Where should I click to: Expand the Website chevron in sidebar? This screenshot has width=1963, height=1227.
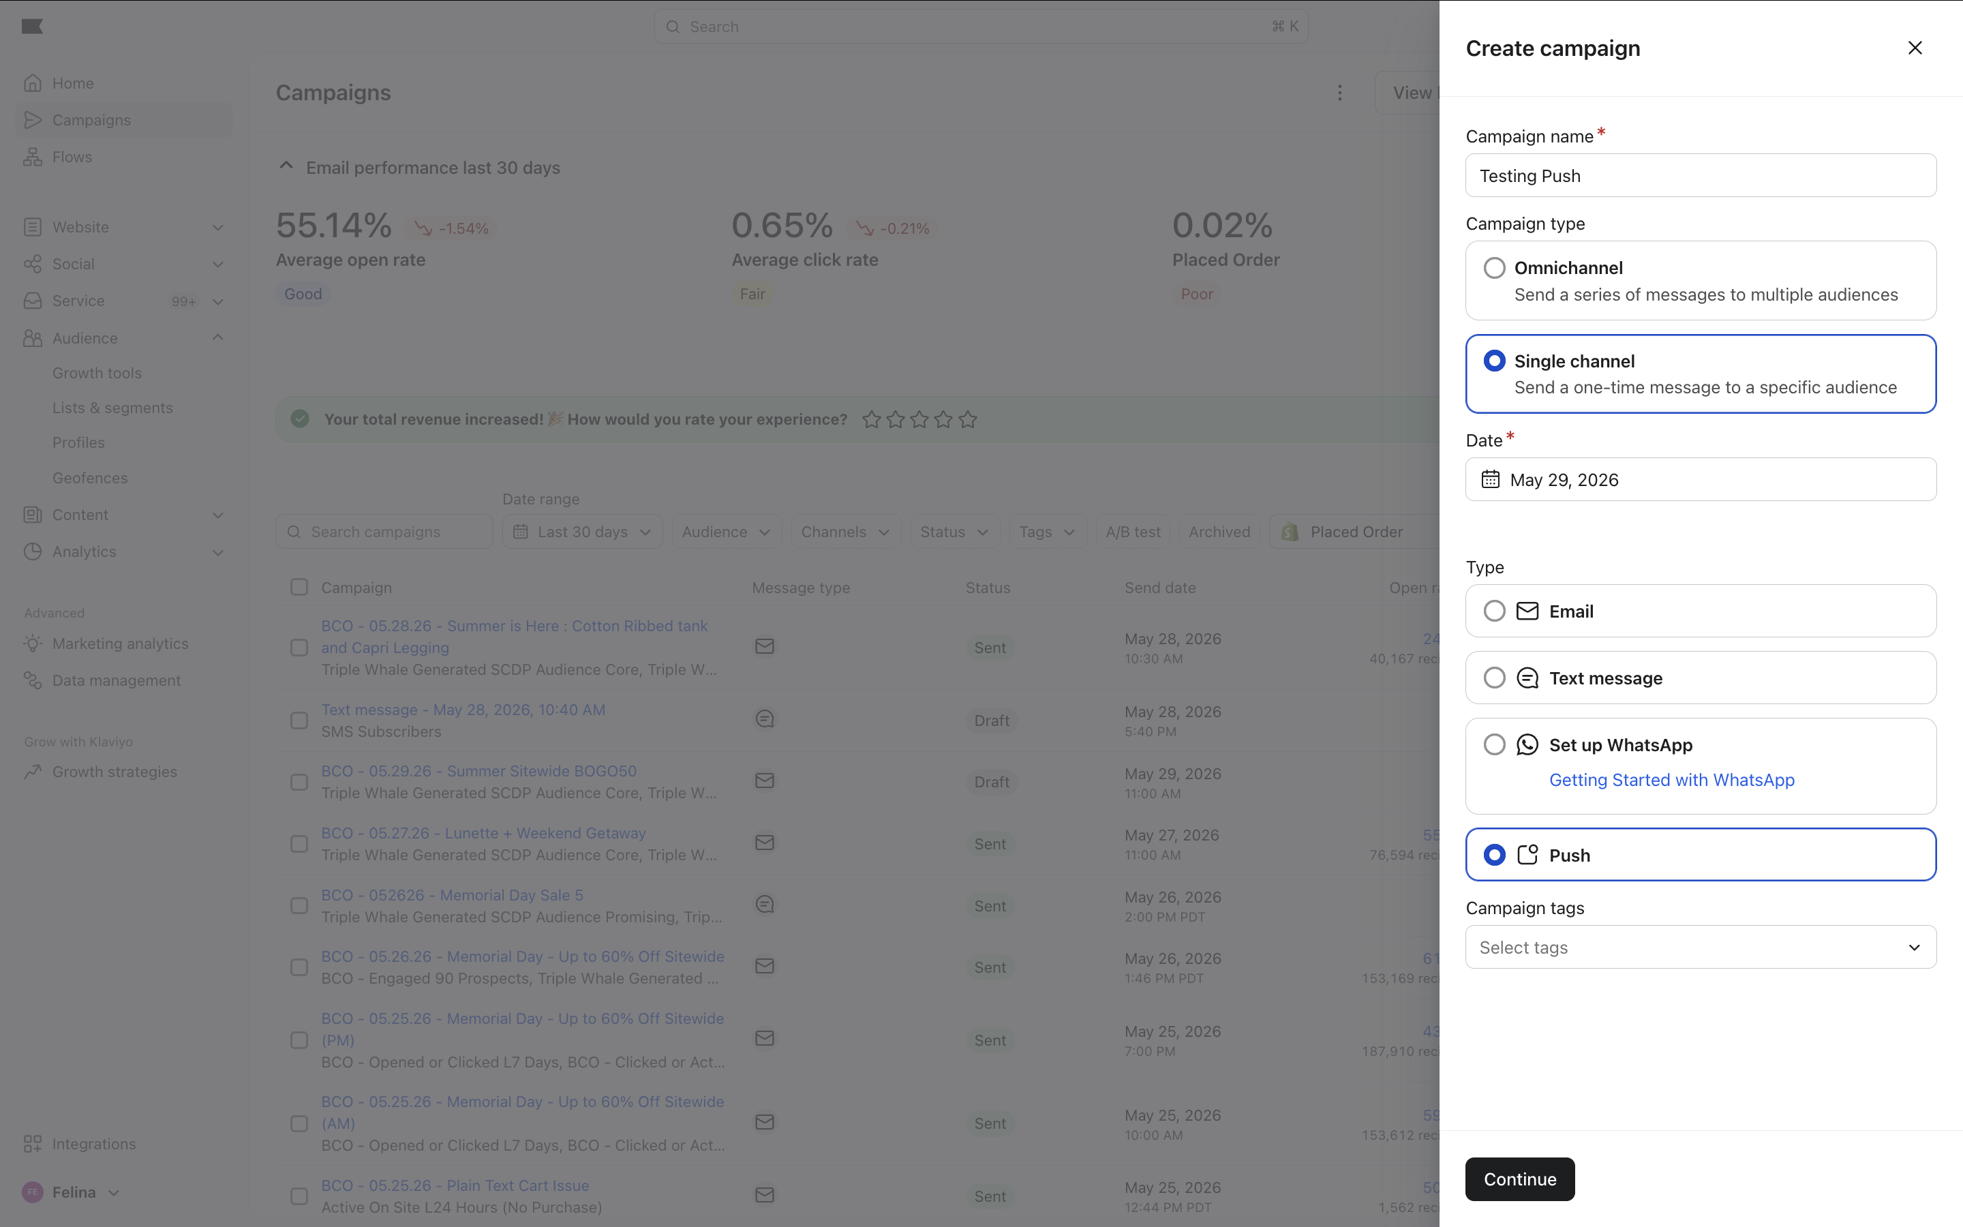(218, 227)
